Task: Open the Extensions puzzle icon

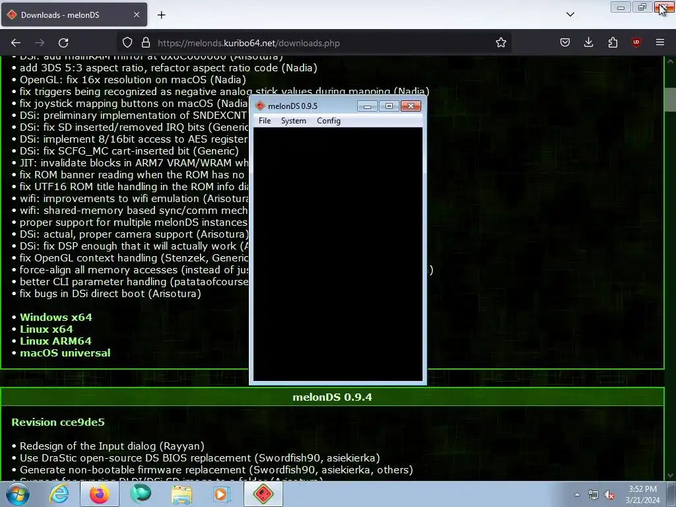Action: 613,43
